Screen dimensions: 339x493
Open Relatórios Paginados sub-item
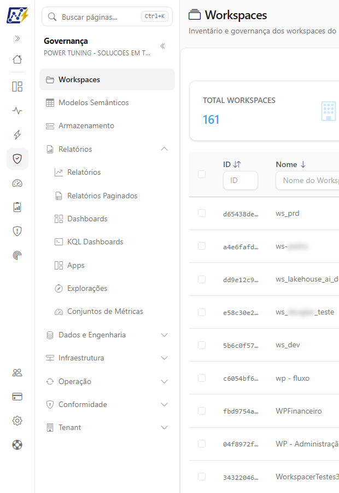pos(107,196)
